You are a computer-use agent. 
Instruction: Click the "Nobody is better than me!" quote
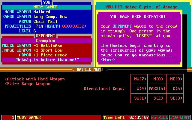coord(47,60)
